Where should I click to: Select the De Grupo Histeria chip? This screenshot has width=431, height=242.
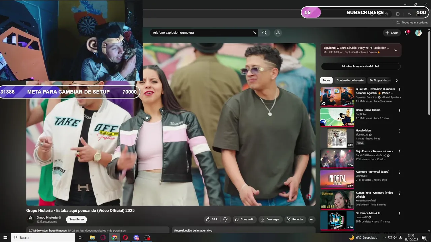coord(380,80)
